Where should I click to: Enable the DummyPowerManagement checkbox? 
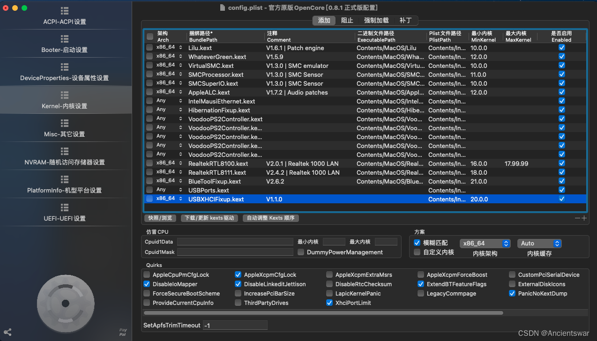click(x=301, y=252)
